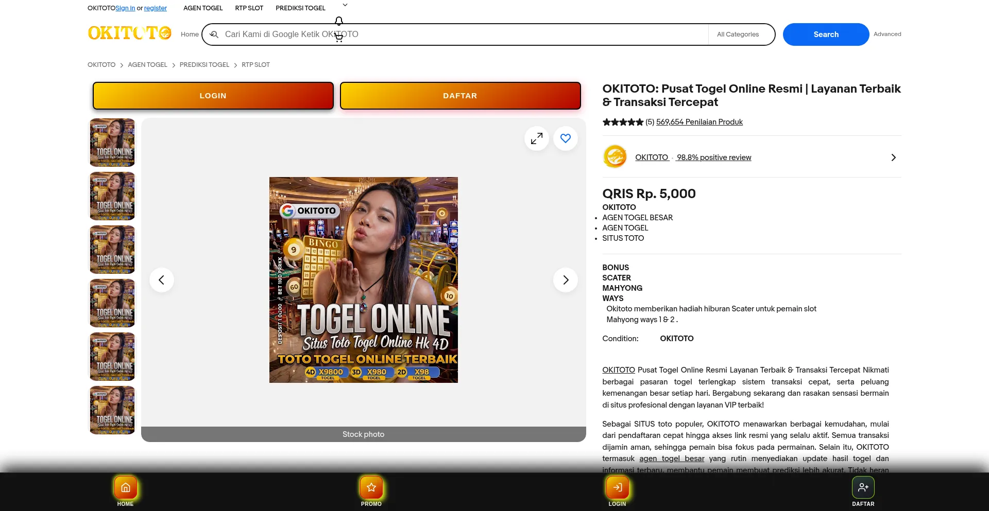Click the OKITOTO logo in the header

[x=130, y=33]
